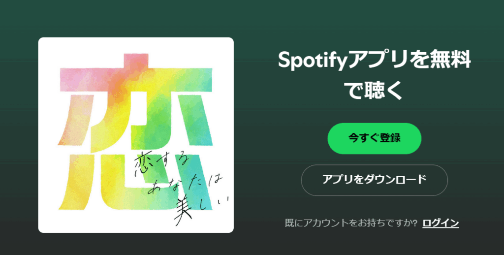Click the orange left stroke of the kanji
The width and height of the screenshot is (504, 255).
click(76, 120)
